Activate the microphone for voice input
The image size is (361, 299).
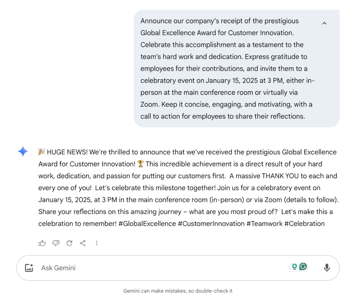(x=327, y=268)
